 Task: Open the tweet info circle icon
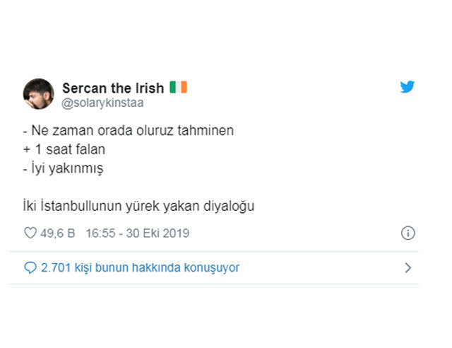click(408, 233)
